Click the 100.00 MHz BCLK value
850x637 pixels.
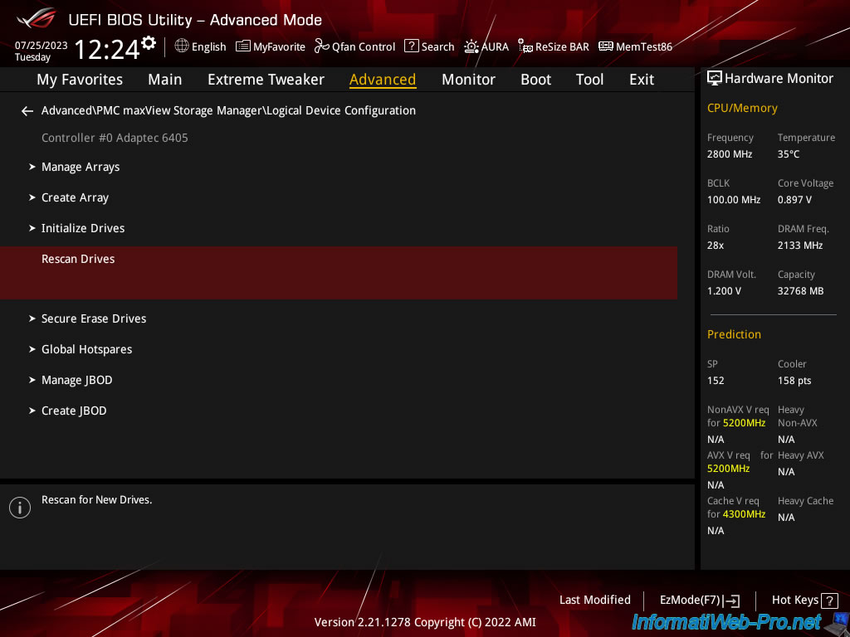click(734, 200)
